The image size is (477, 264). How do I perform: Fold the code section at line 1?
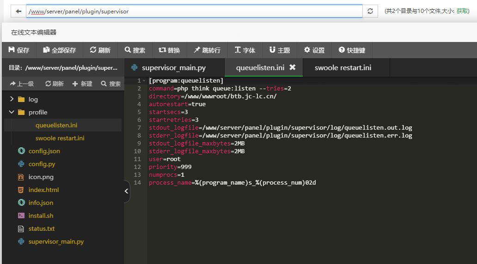click(144, 81)
